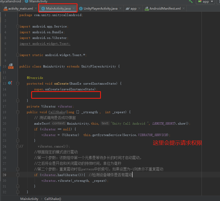
Task: Collapse the if vibrator null fold on line 21
Action: click(x=18, y=129)
